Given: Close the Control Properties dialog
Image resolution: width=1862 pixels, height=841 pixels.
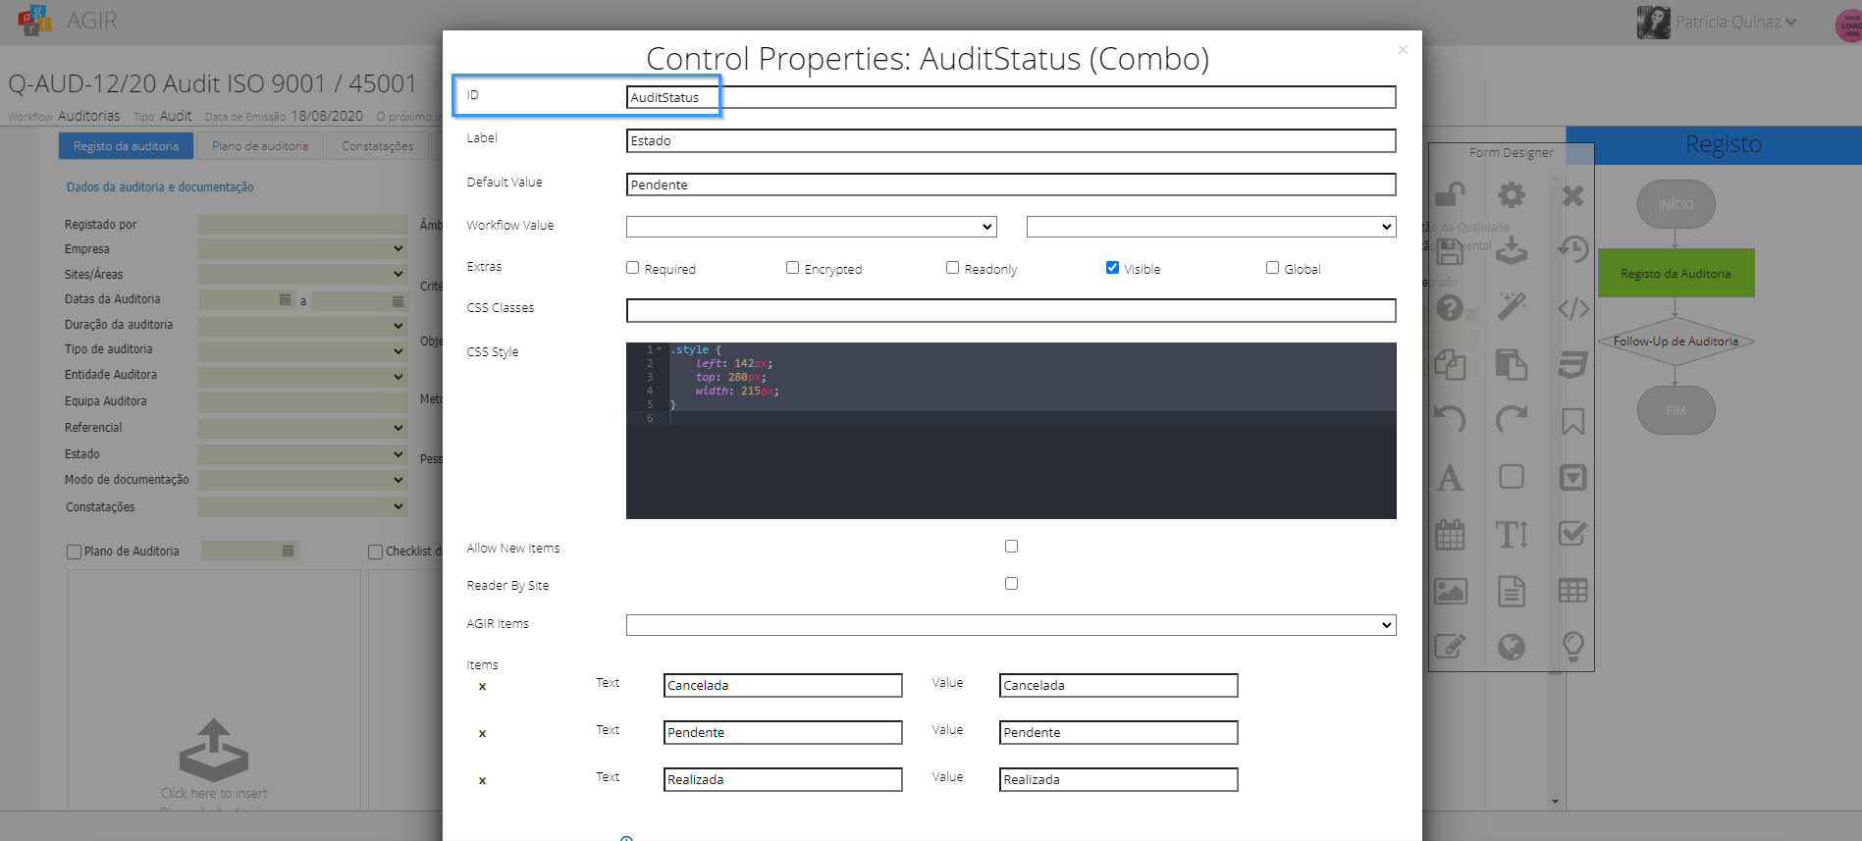Looking at the screenshot, I should (1403, 50).
